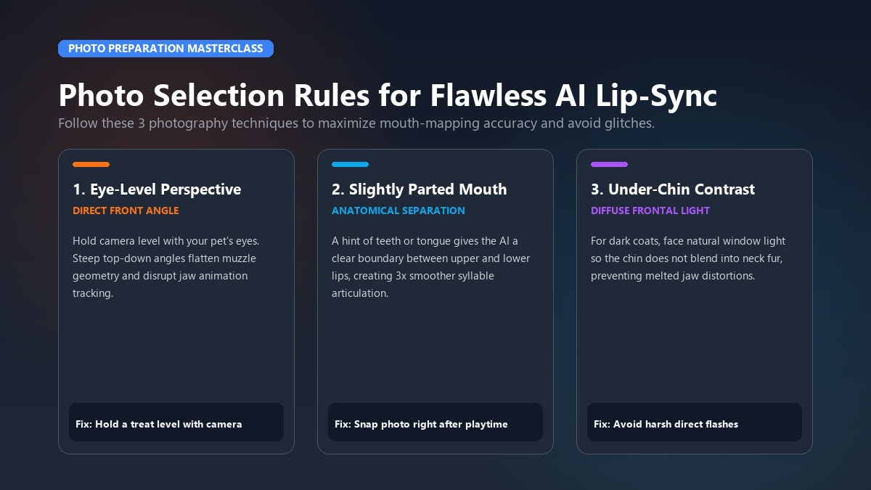Select the Slightly Parted Mouth heading

(x=420, y=189)
